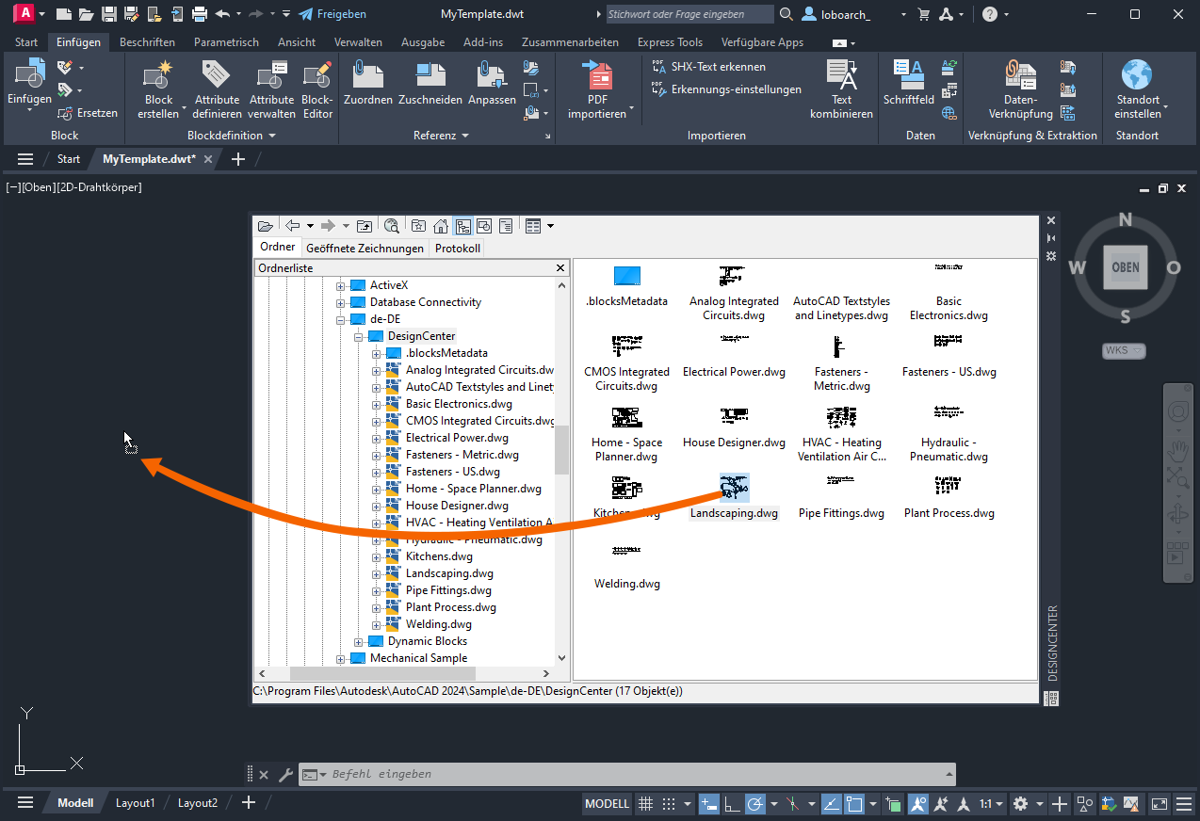Open DesignCenter views dropdown arrow
1200x821 pixels.
550,226
